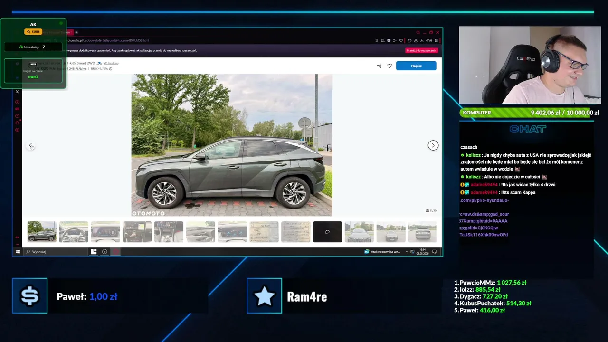Click the yellow SUBS badge

pyautogui.click(x=33, y=32)
